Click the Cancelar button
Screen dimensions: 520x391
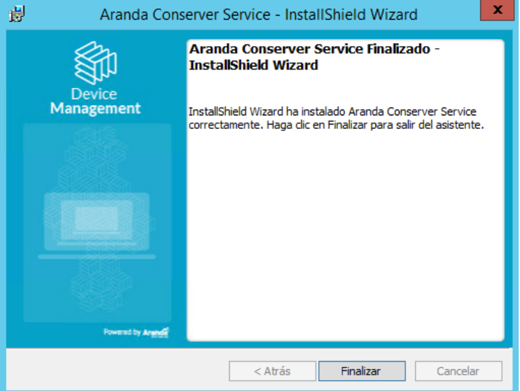[x=458, y=371]
